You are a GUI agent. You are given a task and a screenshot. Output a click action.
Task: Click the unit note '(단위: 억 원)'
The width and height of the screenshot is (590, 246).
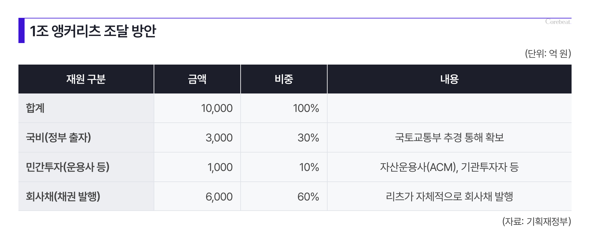point(548,54)
